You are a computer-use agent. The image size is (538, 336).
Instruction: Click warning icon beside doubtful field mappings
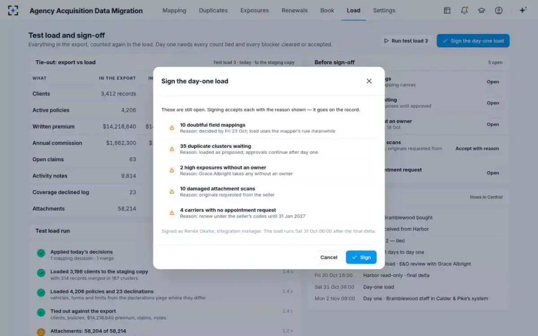(171, 128)
